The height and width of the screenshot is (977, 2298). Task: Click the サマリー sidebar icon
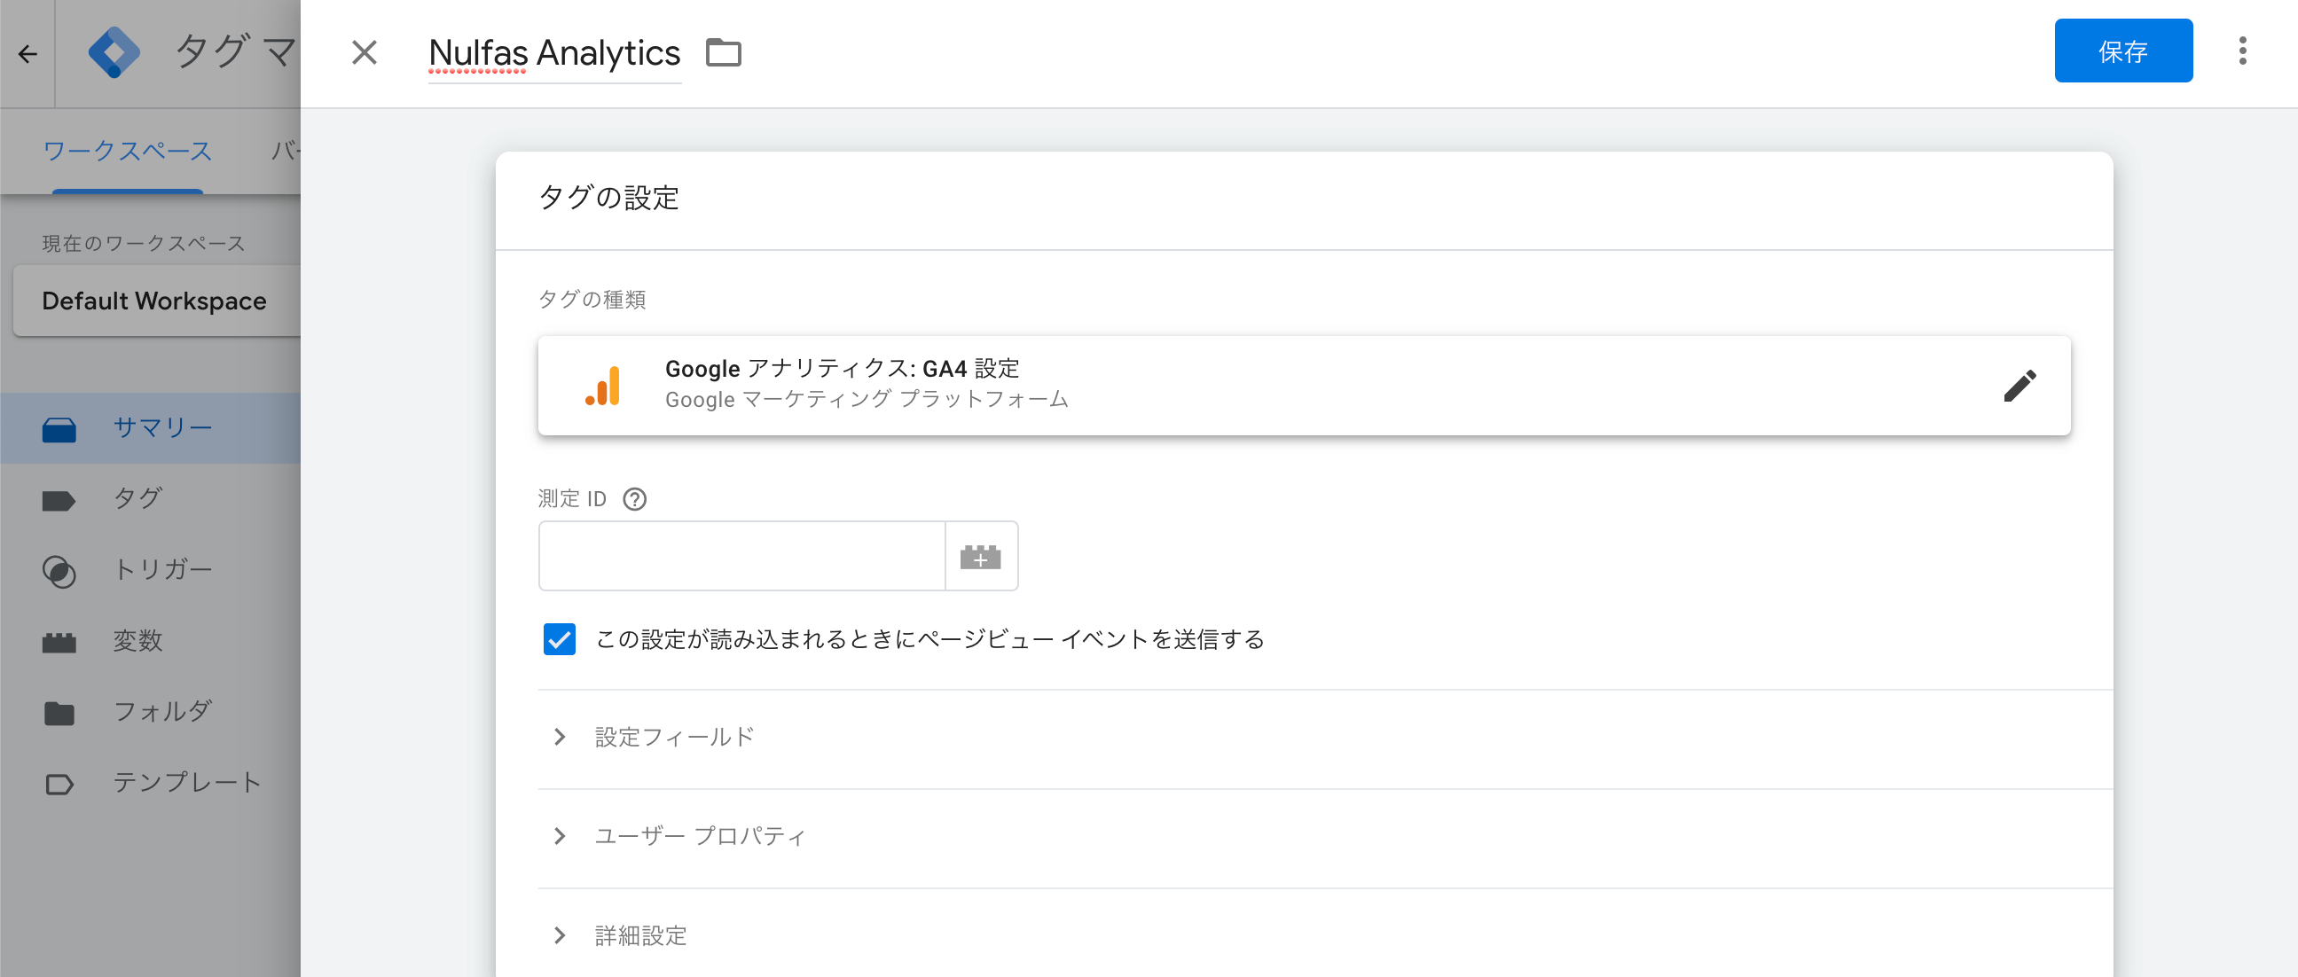click(x=59, y=430)
